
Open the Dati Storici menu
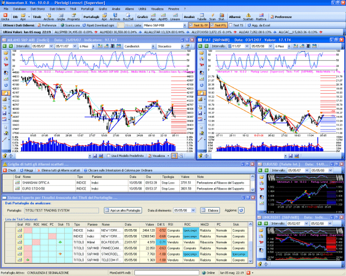[x=38, y=9]
